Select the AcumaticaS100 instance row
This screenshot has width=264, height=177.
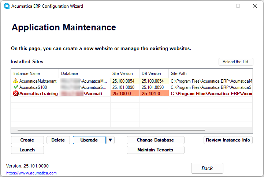tap(132, 87)
